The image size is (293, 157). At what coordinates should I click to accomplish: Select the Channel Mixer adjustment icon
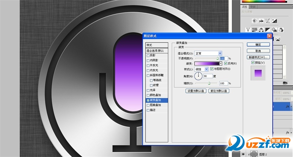(281, 30)
